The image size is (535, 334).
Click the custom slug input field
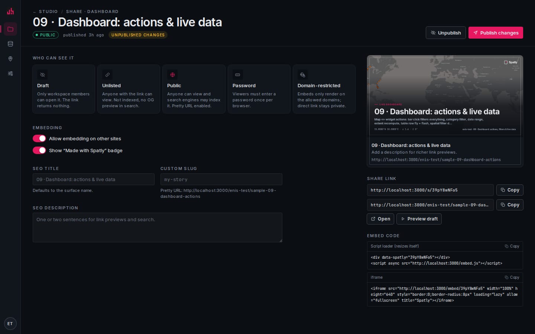(x=221, y=179)
